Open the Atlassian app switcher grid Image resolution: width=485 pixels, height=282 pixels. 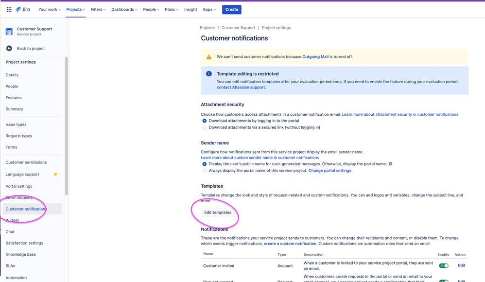[x=9, y=9]
